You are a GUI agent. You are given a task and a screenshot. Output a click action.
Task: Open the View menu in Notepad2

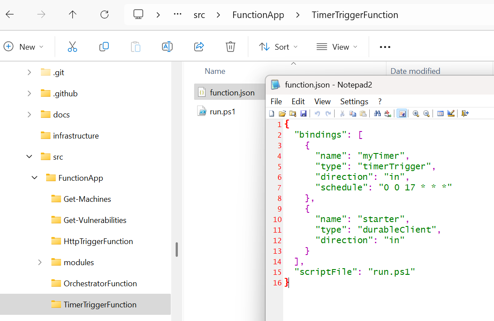coord(322,101)
